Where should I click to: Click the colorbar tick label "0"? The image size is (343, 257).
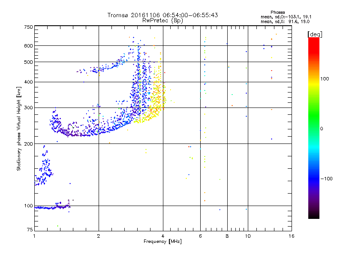[x=322, y=129]
